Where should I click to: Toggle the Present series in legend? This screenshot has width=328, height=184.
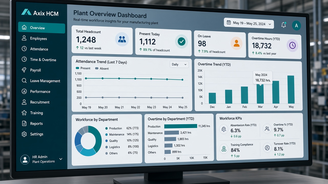(83, 68)
